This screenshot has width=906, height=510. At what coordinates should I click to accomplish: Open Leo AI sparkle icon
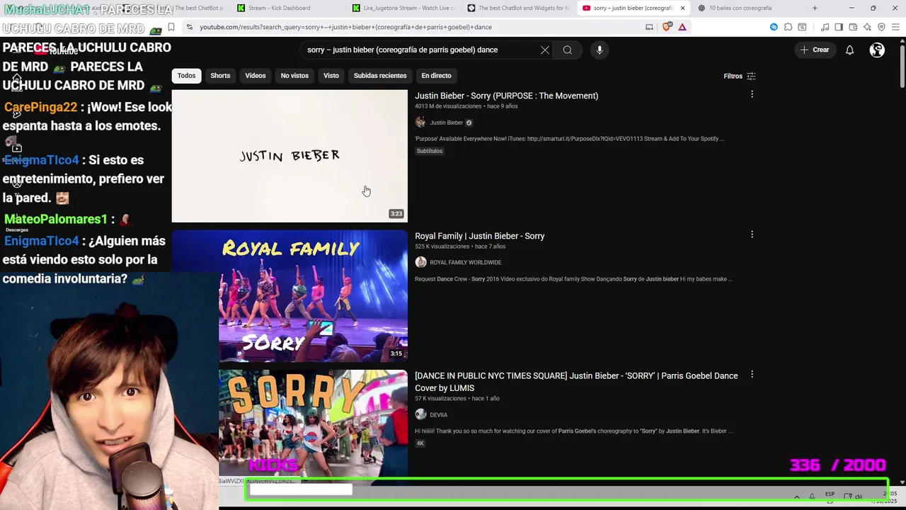(867, 27)
